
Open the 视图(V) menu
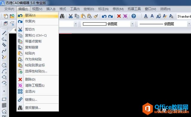37,9
